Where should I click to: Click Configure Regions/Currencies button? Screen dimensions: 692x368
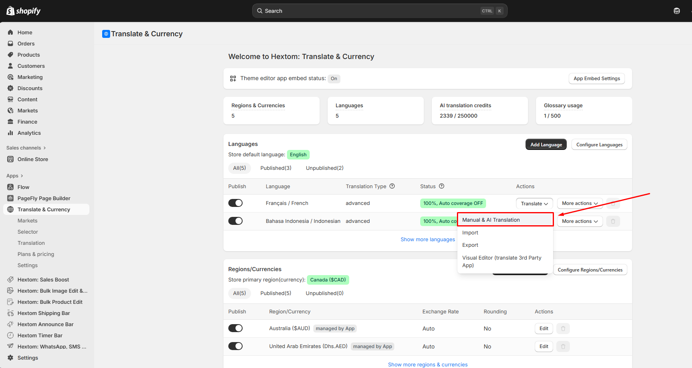[590, 270]
